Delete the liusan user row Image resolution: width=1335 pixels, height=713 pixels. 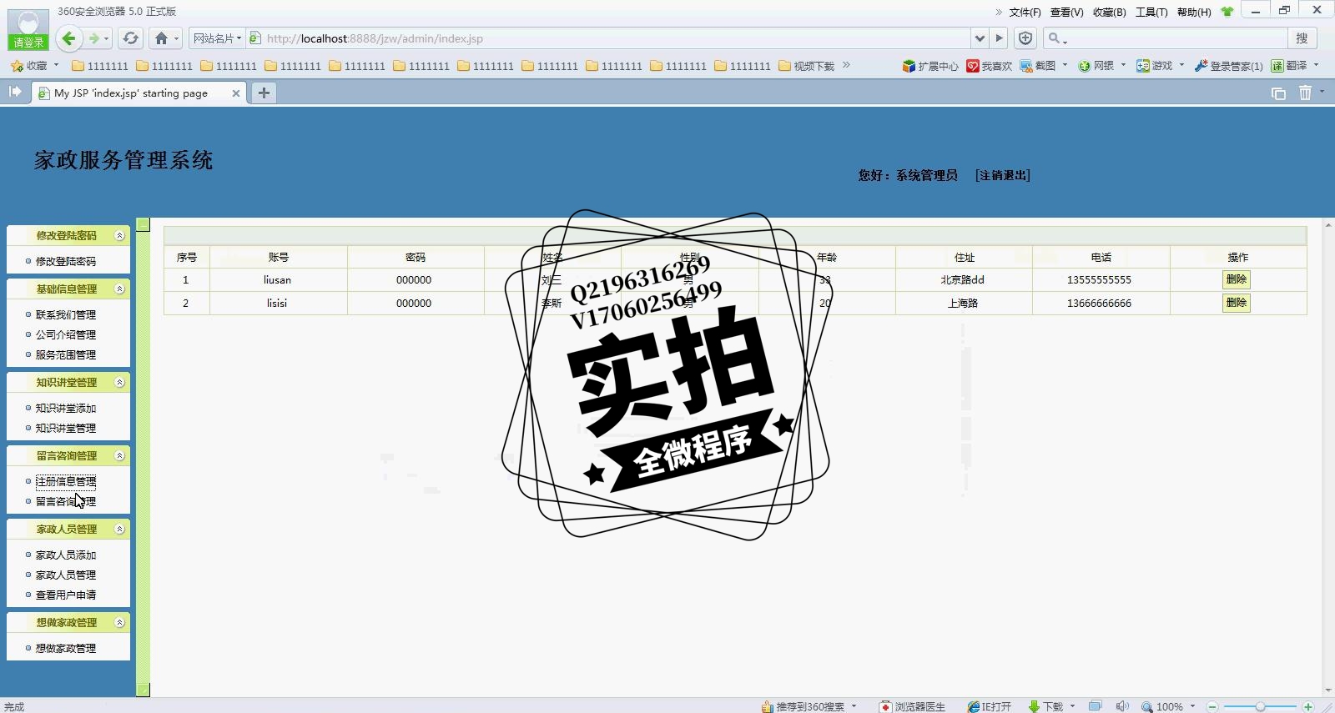(x=1237, y=279)
